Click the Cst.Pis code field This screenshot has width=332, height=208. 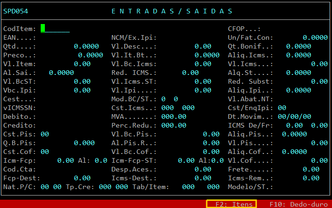pos(45,134)
